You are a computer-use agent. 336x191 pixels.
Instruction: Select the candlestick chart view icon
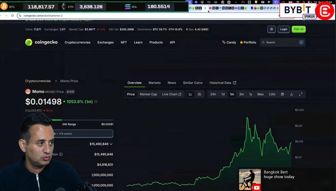point(200,94)
